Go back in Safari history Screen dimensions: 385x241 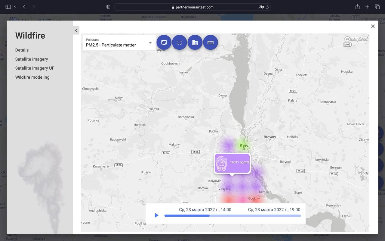[x=24, y=7]
